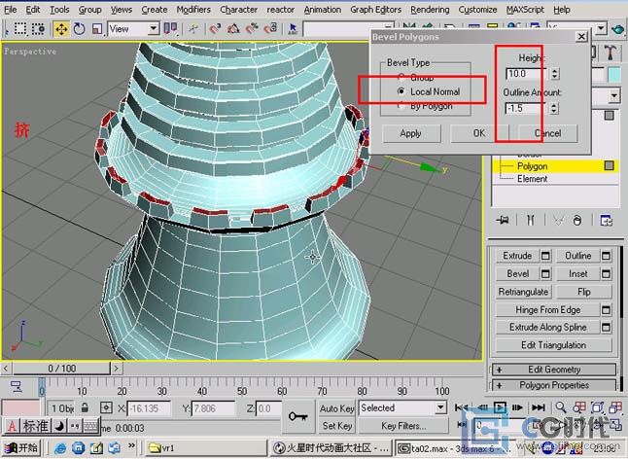Click the Zoom Extents All viewport tool
The width and height of the screenshot is (628, 459).
click(x=615, y=407)
